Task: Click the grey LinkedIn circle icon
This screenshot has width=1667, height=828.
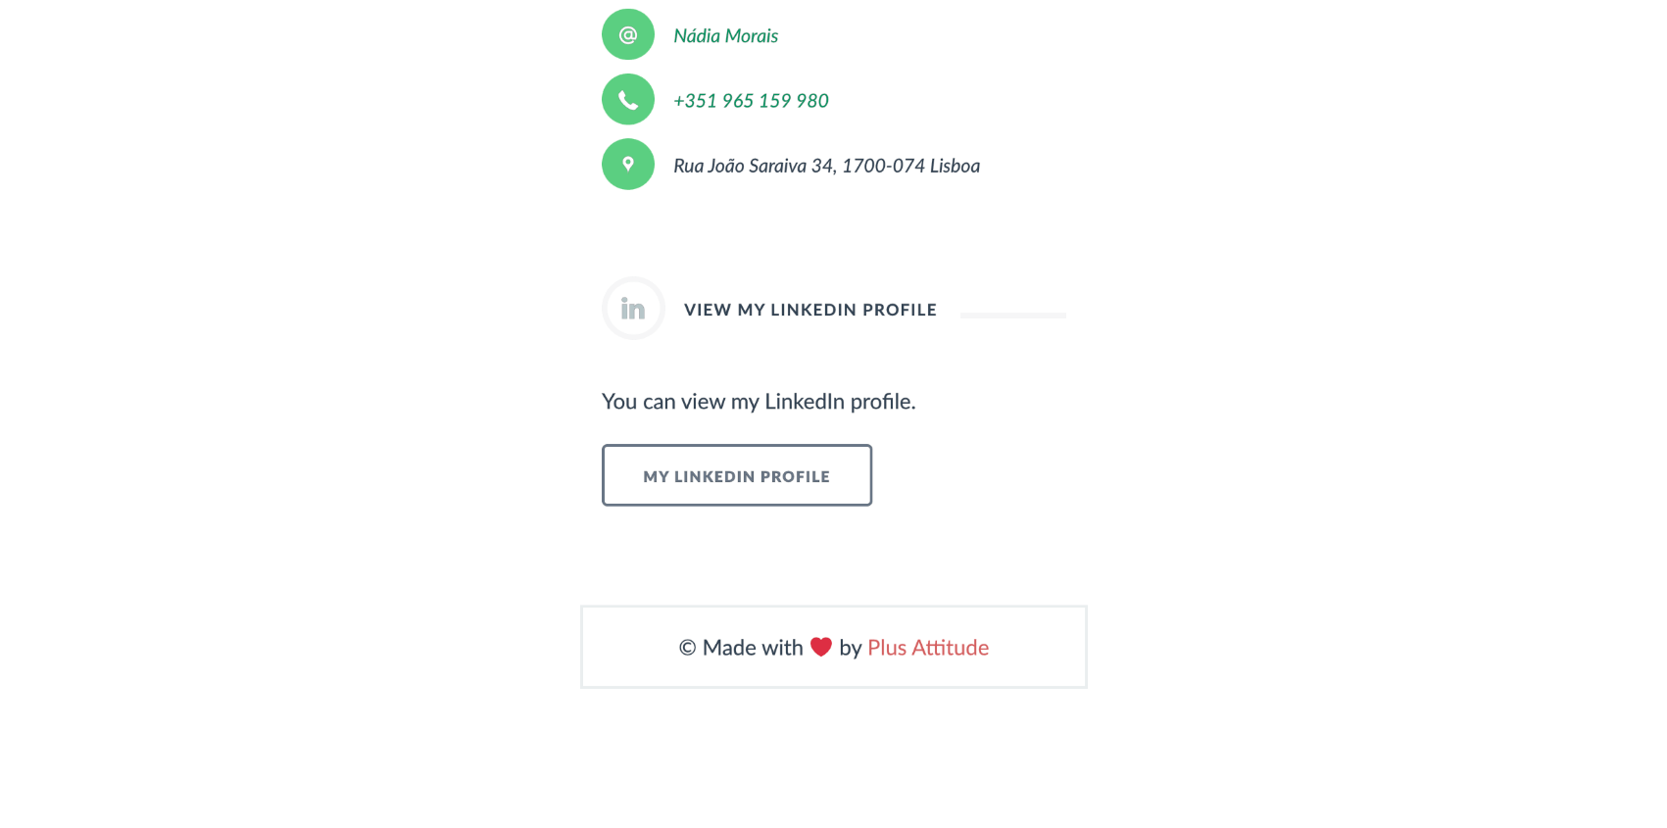Action: click(633, 309)
